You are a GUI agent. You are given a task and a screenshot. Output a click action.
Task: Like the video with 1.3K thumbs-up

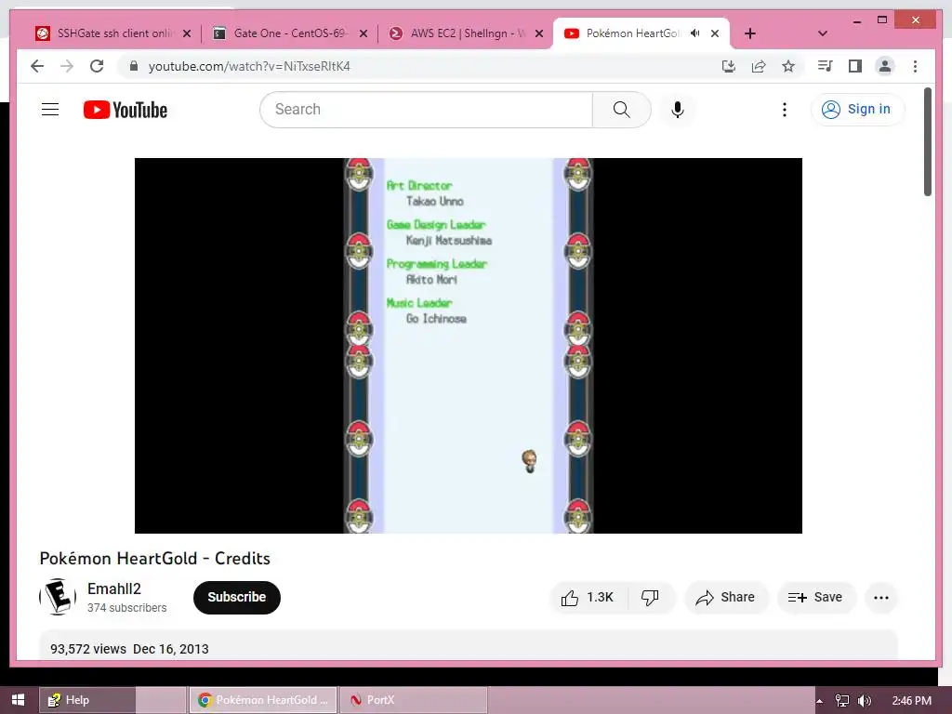pyautogui.click(x=588, y=598)
